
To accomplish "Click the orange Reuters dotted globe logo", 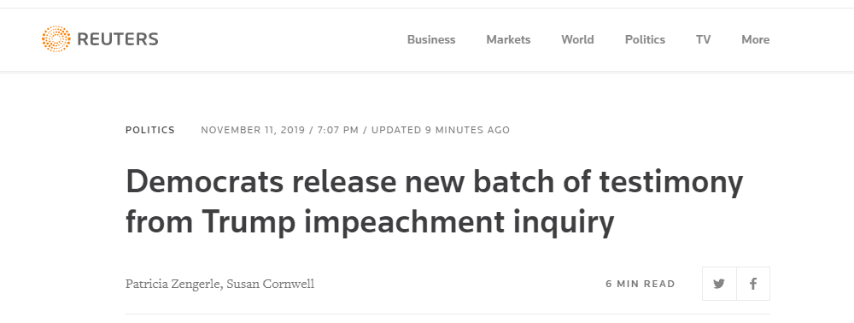I will (56, 38).
